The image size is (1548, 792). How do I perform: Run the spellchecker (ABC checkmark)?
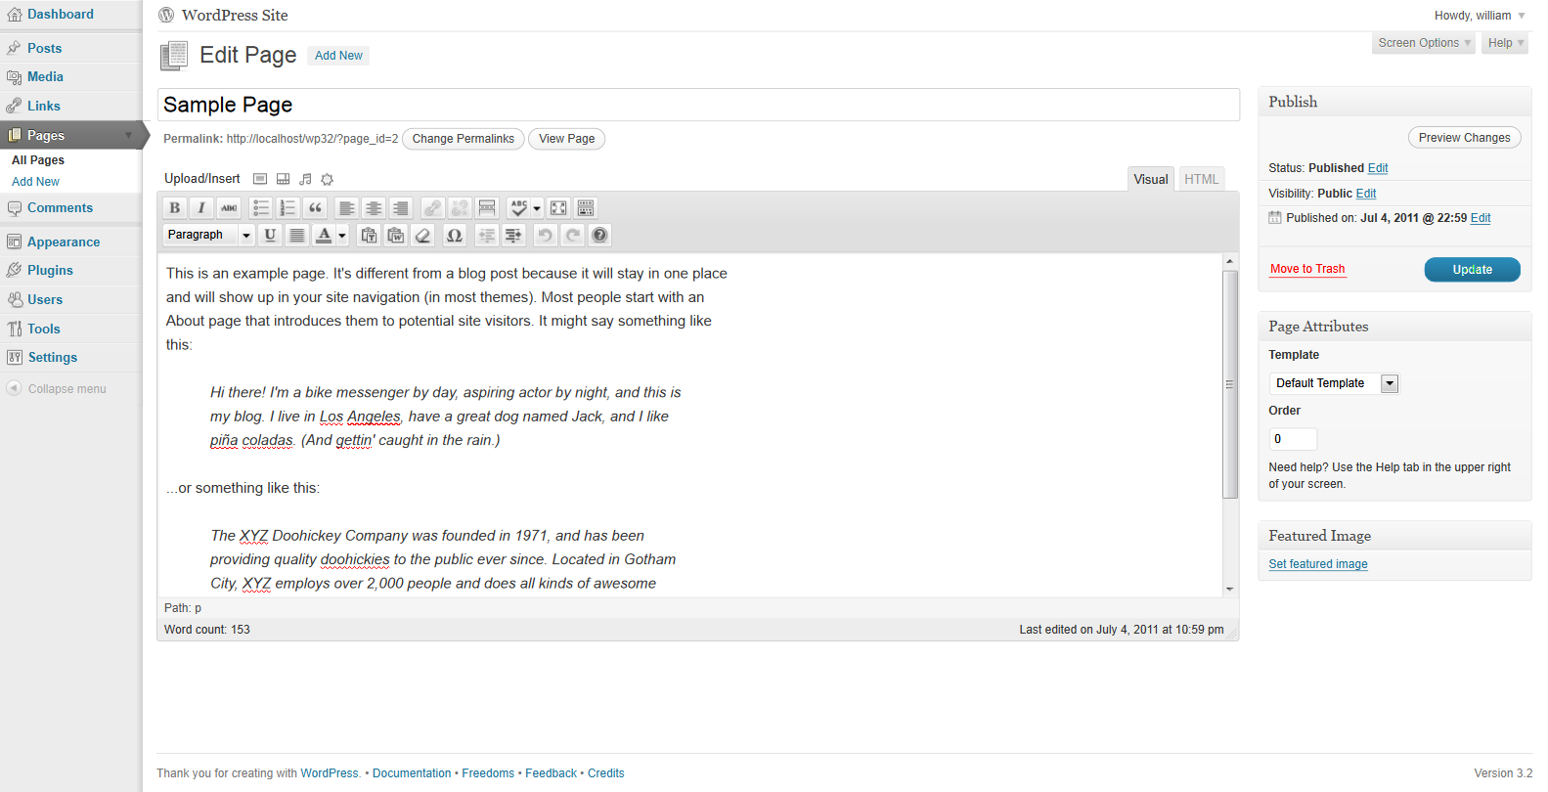518,207
